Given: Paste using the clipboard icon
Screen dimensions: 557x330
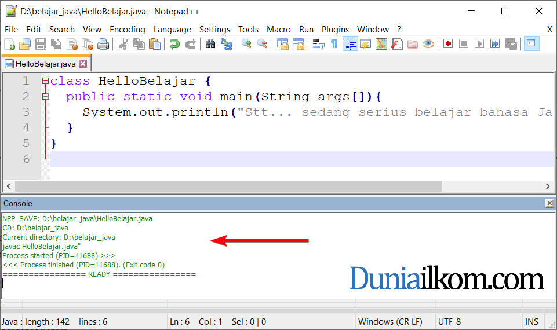Looking at the screenshot, I should pos(155,44).
